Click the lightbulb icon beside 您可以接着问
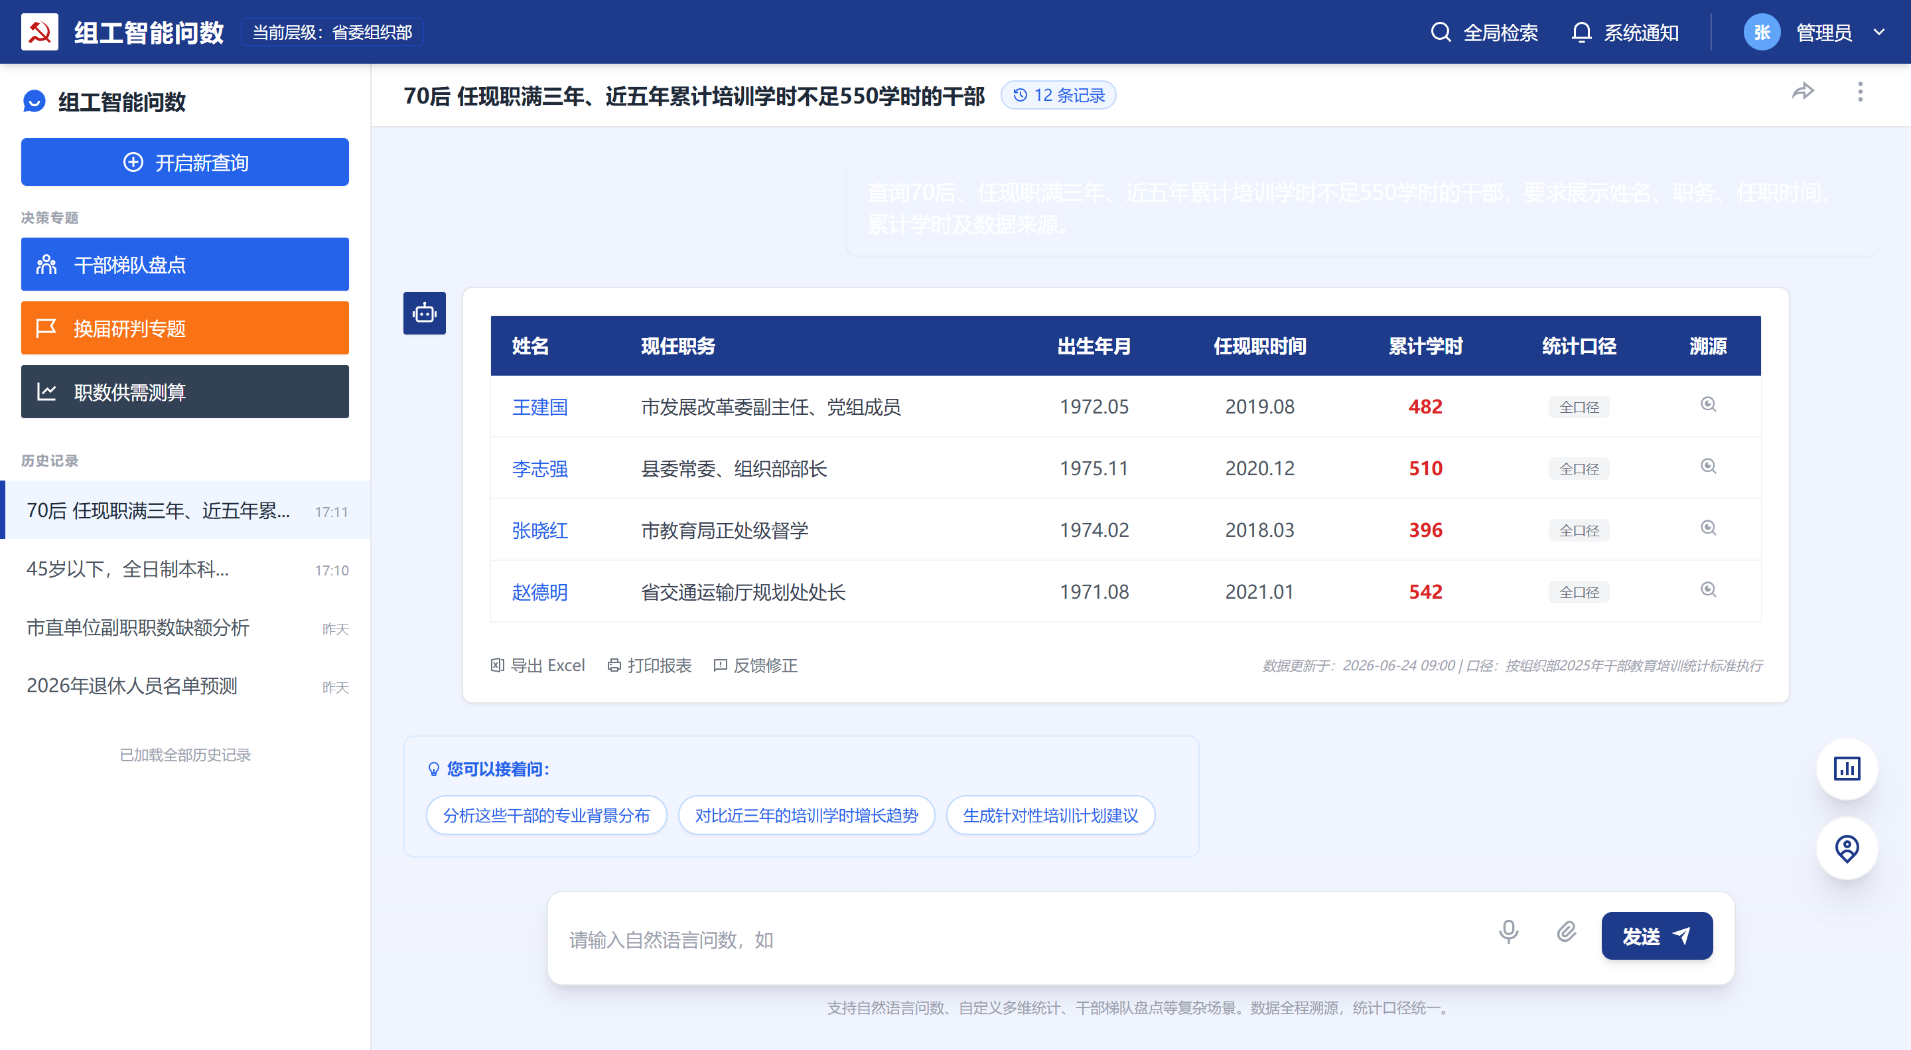The width and height of the screenshot is (1911, 1050). pos(434,769)
